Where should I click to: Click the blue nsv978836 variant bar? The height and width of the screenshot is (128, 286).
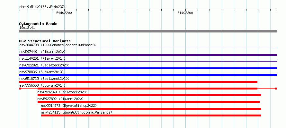click(x=148, y=75)
